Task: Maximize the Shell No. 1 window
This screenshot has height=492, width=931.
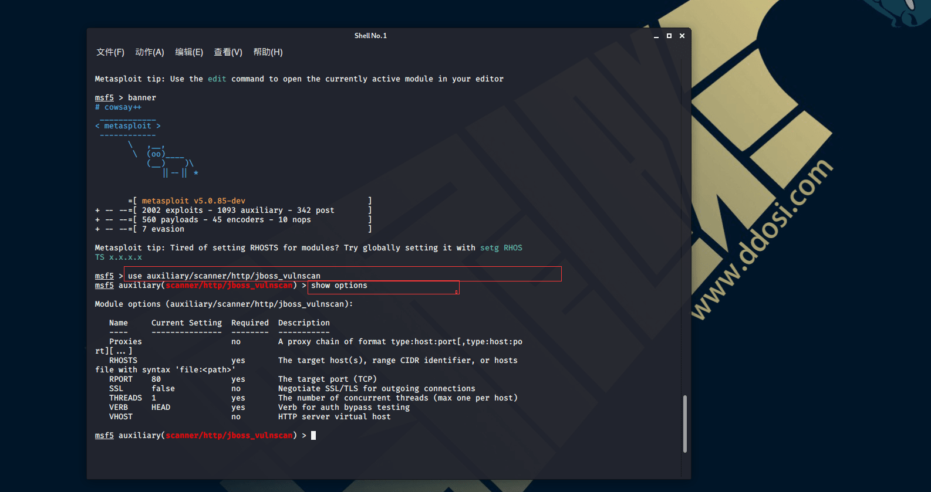Action: pyautogui.click(x=669, y=36)
